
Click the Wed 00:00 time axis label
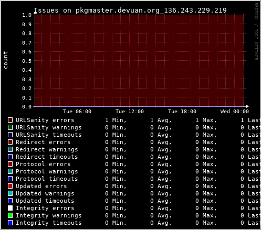click(235, 112)
